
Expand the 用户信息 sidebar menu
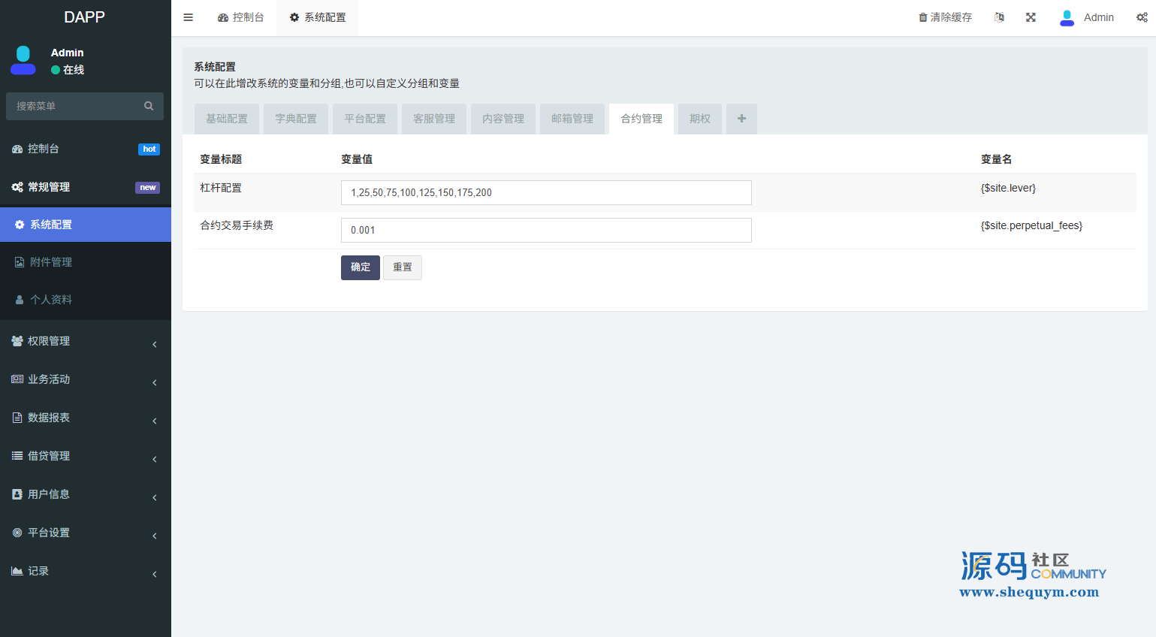click(85, 494)
